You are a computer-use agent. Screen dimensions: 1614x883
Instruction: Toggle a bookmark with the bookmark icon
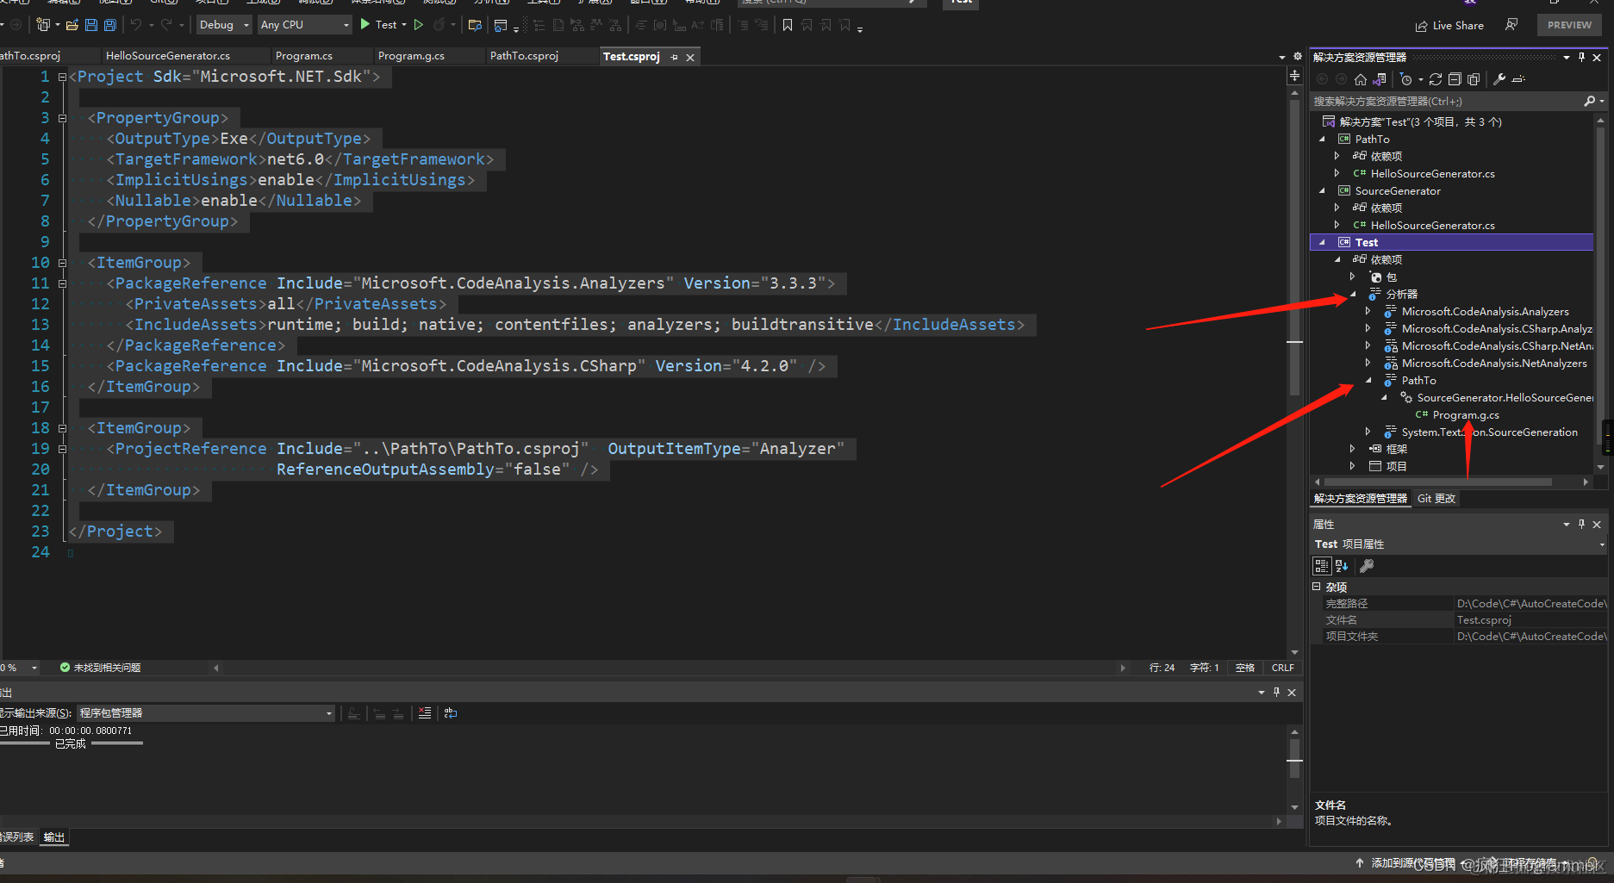[788, 25]
